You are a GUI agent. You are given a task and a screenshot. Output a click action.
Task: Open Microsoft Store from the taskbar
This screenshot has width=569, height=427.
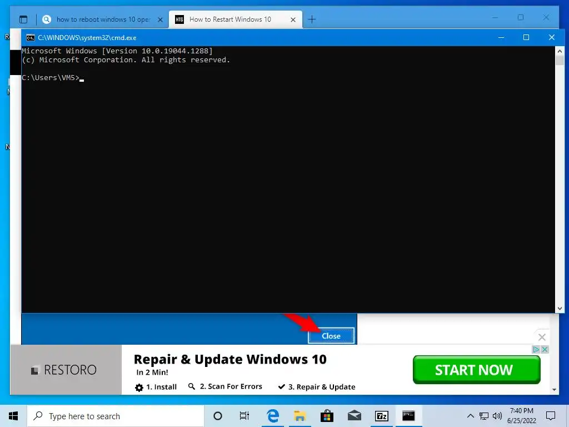click(327, 416)
